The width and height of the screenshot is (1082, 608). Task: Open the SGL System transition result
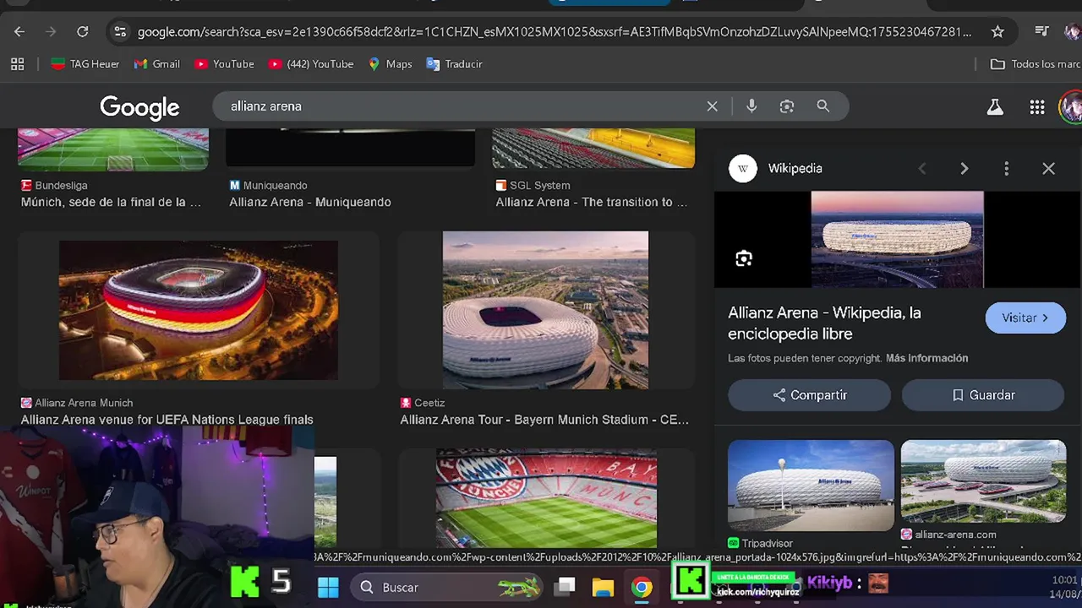coord(592,202)
